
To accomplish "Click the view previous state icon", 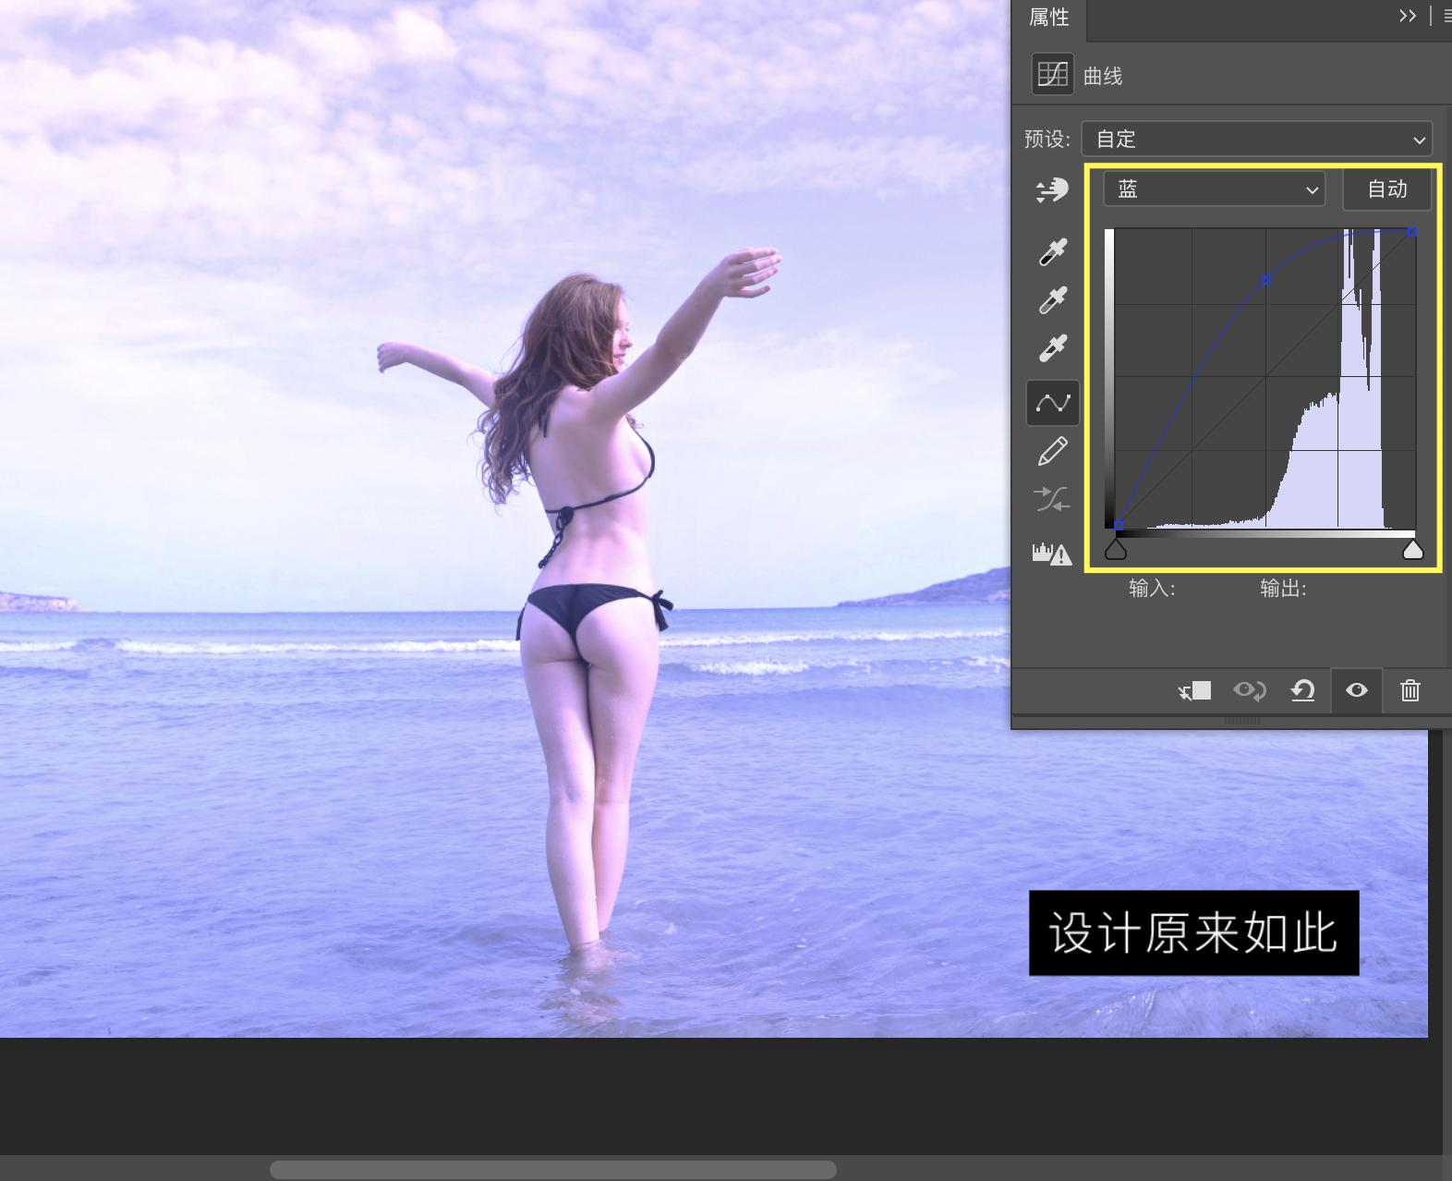I will (1249, 690).
